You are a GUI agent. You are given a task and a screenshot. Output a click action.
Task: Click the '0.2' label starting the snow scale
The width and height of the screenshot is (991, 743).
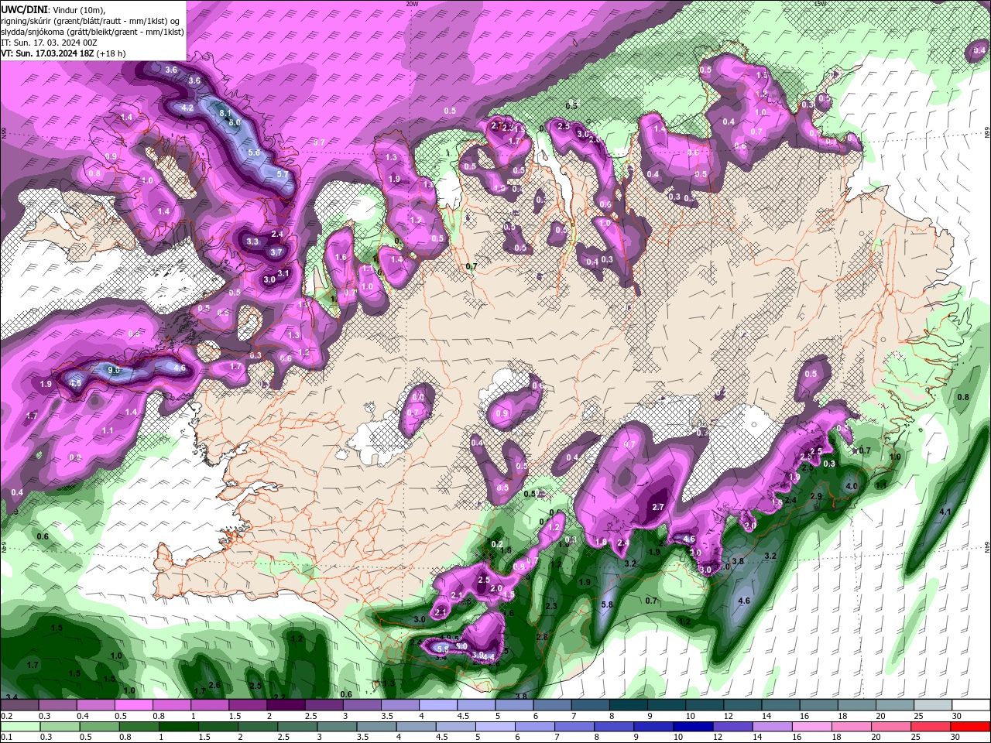pyautogui.click(x=7, y=716)
